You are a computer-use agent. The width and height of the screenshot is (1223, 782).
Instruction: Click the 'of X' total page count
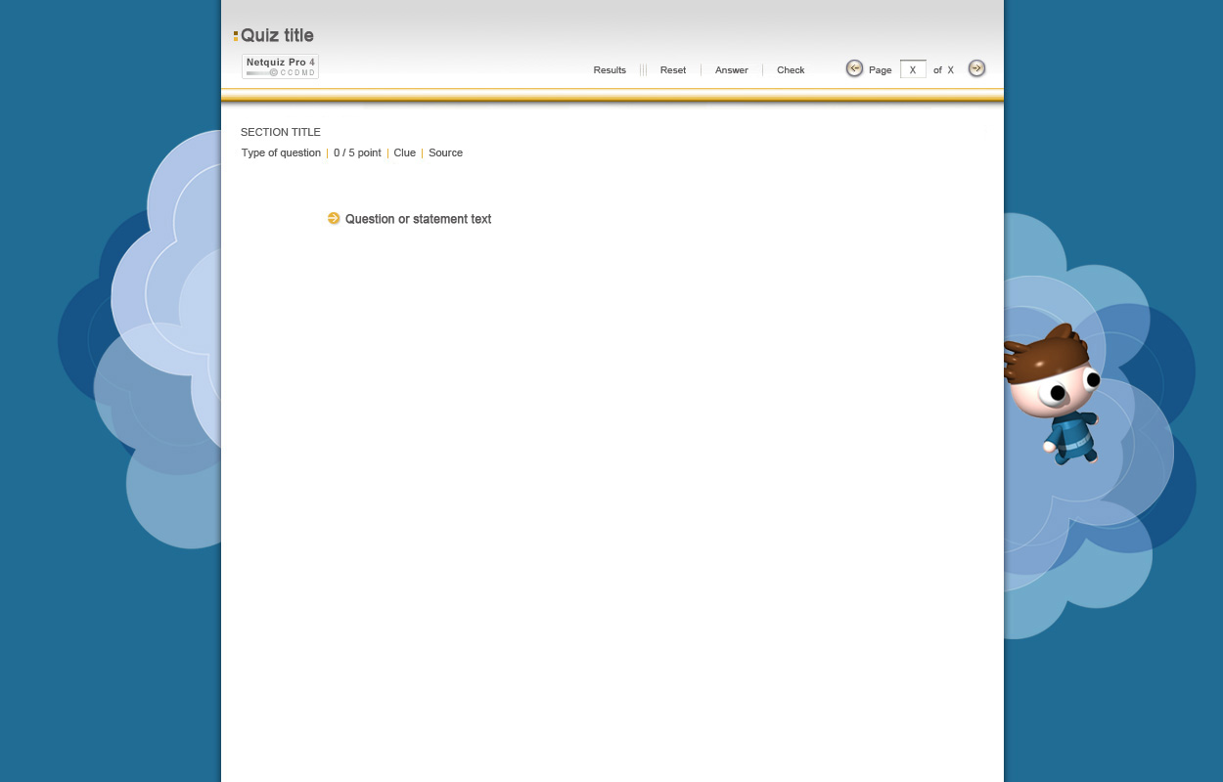pyautogui.click(x=943, y=70)
